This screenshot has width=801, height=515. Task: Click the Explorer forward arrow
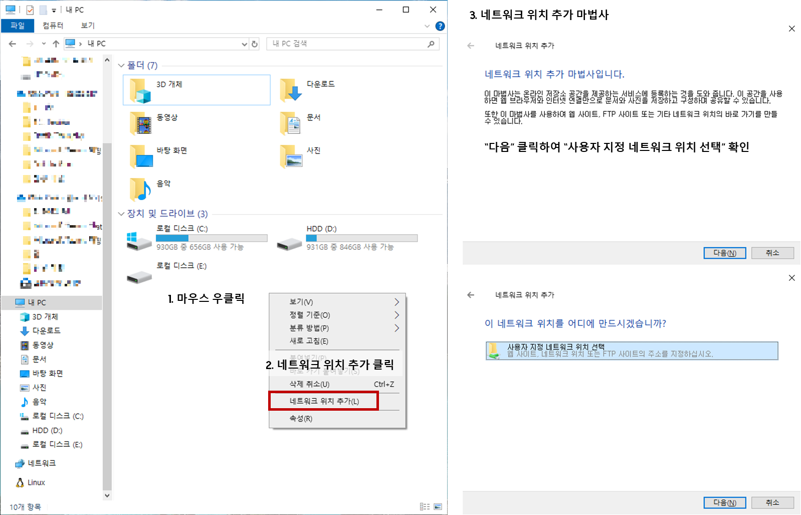coord(30,44)
